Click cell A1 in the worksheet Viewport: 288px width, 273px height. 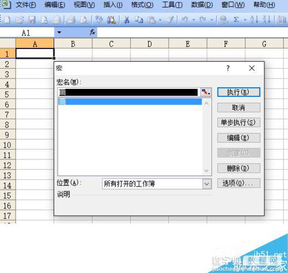click(35, 53)
